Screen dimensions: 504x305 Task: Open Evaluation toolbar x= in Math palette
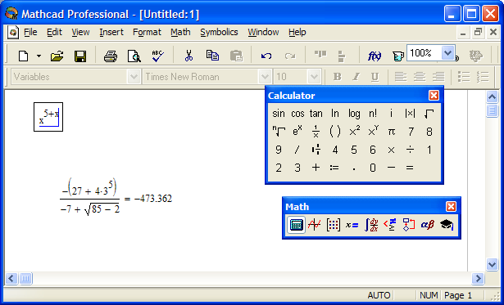coord(352,225)
